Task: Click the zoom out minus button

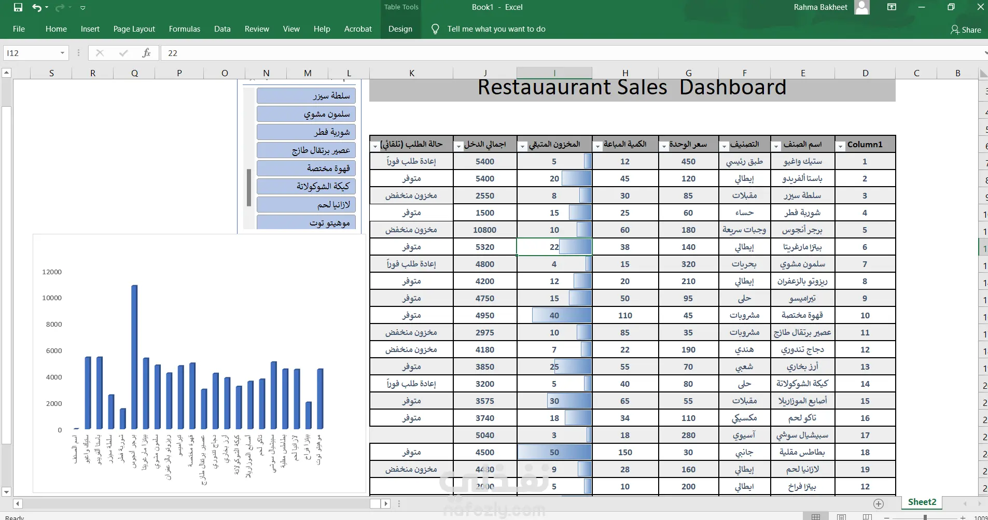Action: [886, 517]
